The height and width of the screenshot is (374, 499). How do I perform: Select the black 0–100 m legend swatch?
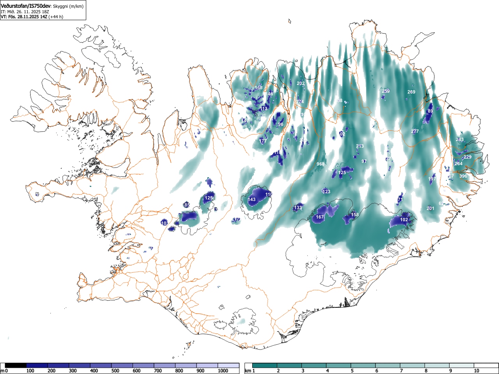[16, 365]
